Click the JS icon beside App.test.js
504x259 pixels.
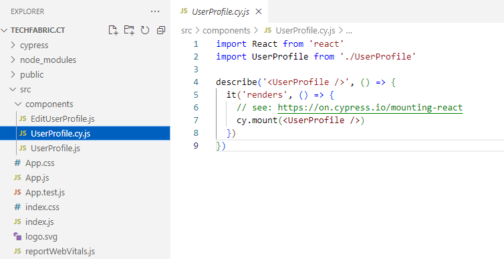click(x=17, y=192)
